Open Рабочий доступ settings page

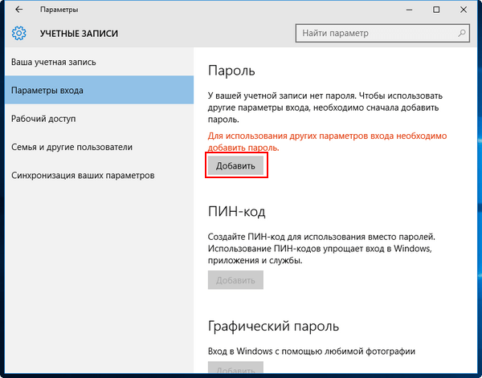tap(43, 119)
